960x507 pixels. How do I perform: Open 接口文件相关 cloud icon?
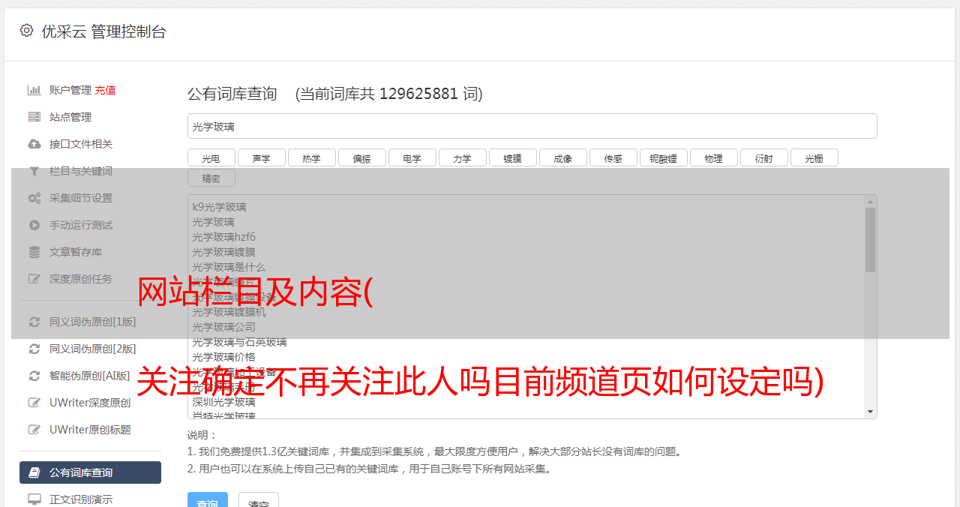pyautogui.click(x=34, y=144)
